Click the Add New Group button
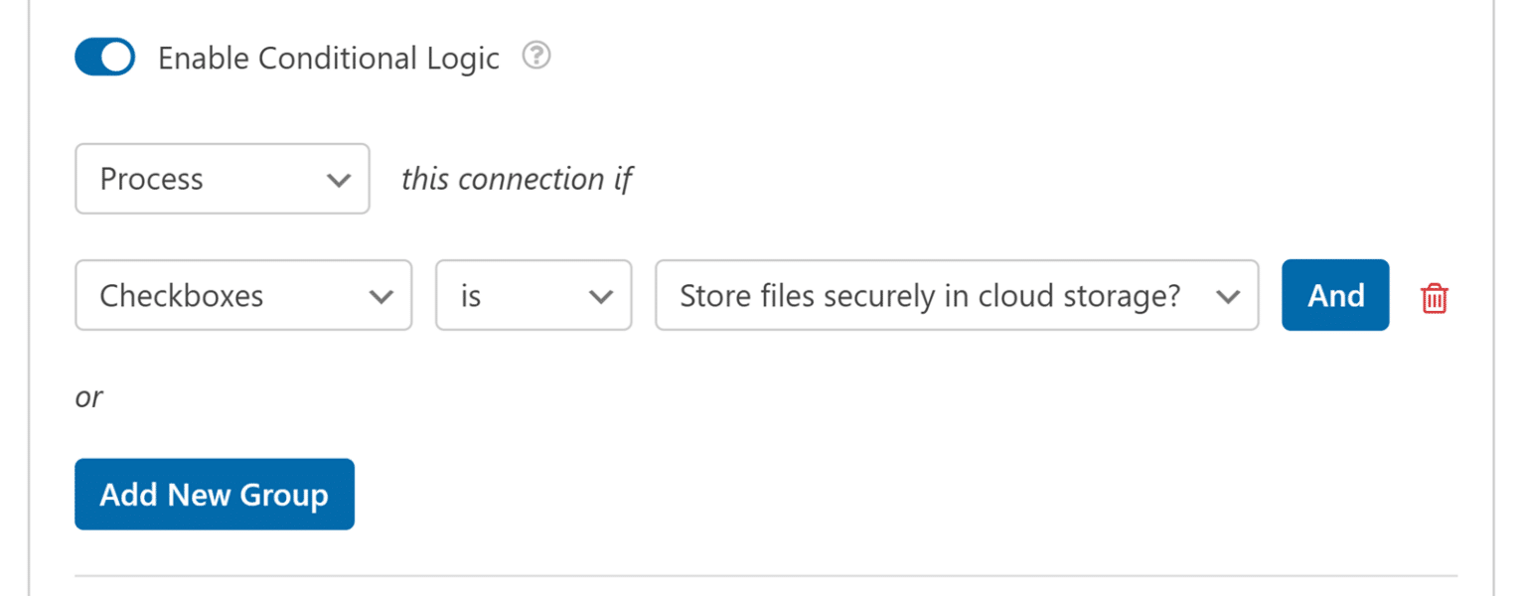The image size is (1526, 596). tap(214, 494)
